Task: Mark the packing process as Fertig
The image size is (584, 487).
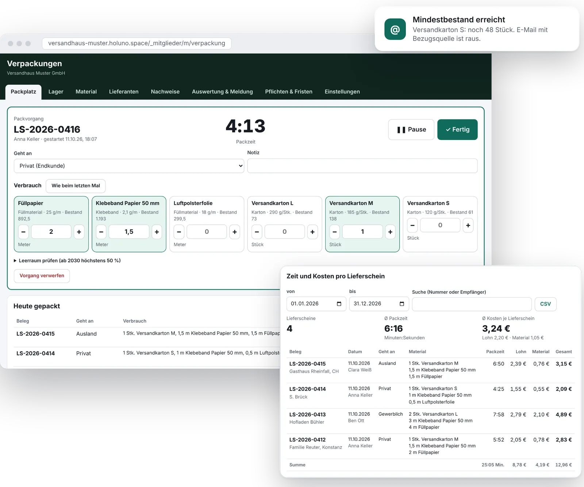Action: point(457,130)
